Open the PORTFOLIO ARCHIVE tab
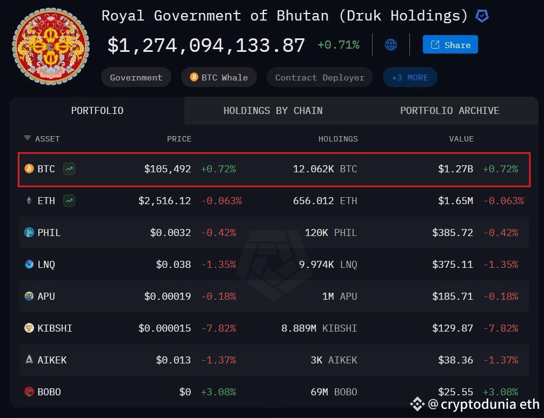Image resolution: width=544 pixels, height=418 pixels. point(449,111)
